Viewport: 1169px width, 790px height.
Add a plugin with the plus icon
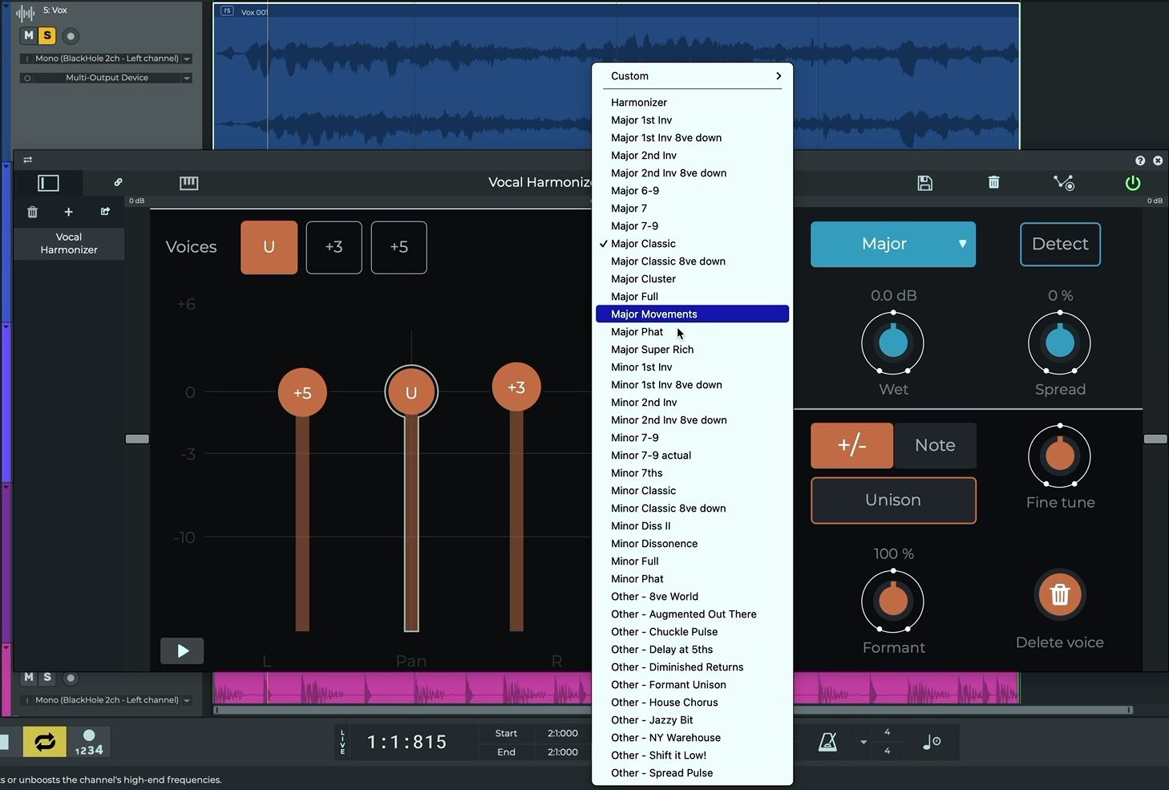click(x=68, y=212)
